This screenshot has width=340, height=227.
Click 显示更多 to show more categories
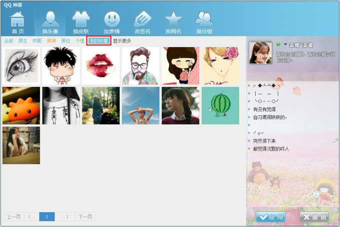[x=122, y=40]
